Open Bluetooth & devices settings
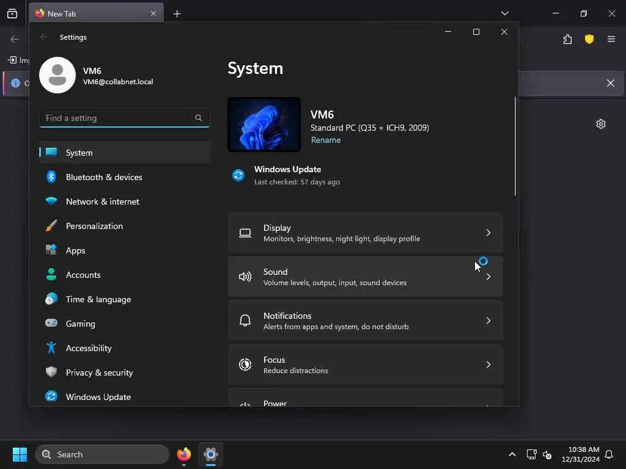The height and width of the screenshot is (469, 626). point(125,176)
